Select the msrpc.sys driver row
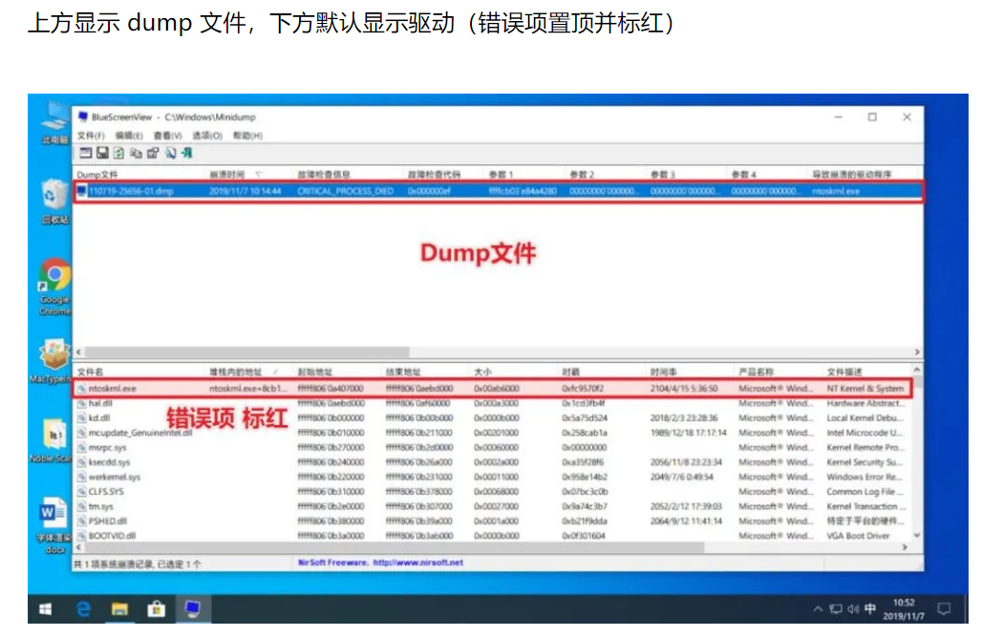Image resolution: width=1003 pixels, height=637 pixels. [x=493, y=448]
